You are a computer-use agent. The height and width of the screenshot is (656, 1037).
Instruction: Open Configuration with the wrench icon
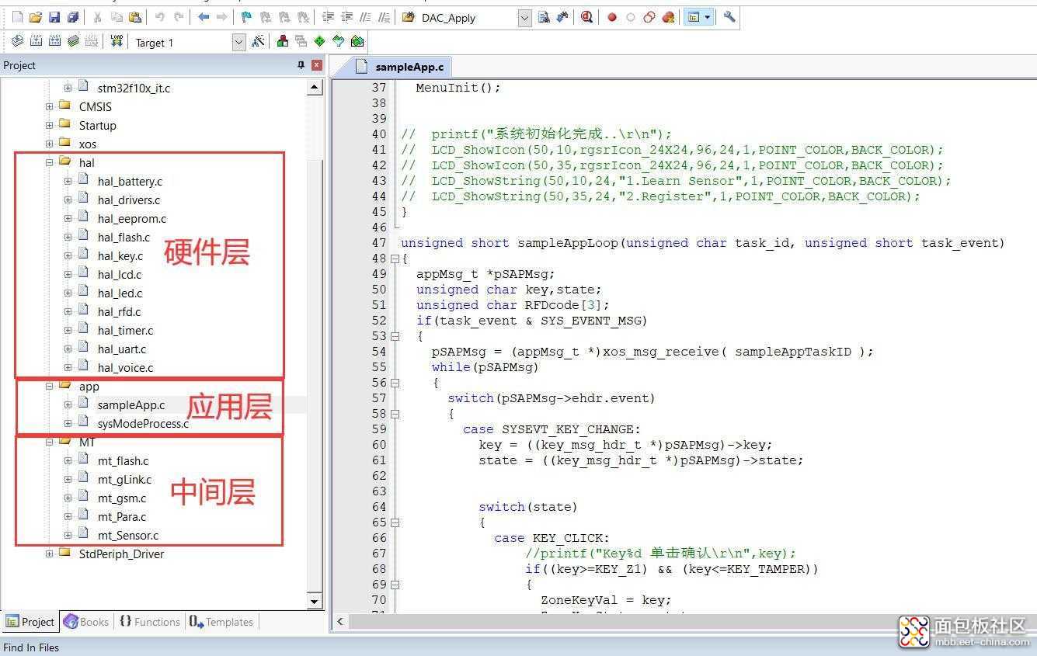[729, 17]
